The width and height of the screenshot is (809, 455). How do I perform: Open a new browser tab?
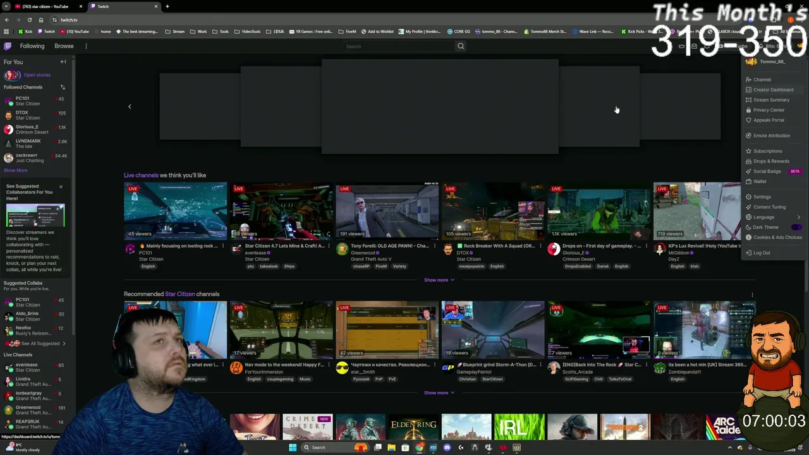click(167, 6)
